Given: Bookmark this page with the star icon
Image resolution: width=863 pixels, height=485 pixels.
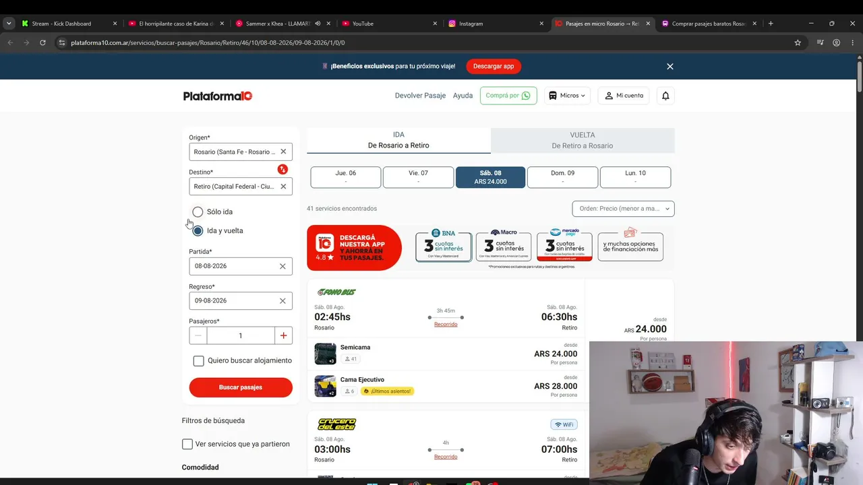Looking at the screenshot, I should coord(798,42).
